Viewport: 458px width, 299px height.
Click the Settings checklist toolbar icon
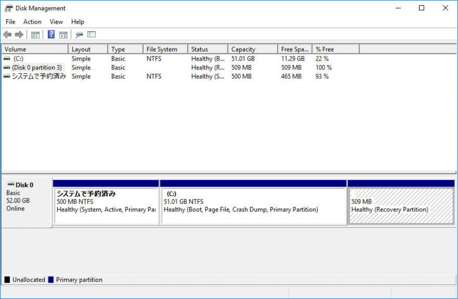92,35
